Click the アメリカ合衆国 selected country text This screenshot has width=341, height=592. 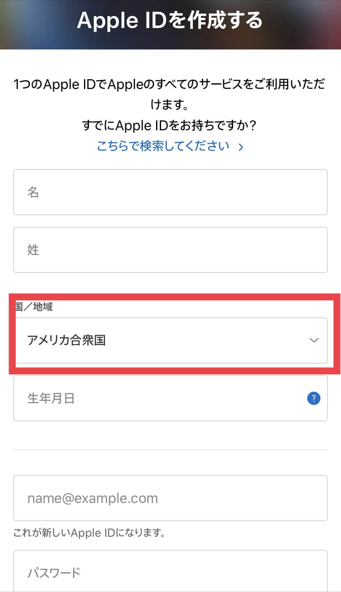click(67, 341)
